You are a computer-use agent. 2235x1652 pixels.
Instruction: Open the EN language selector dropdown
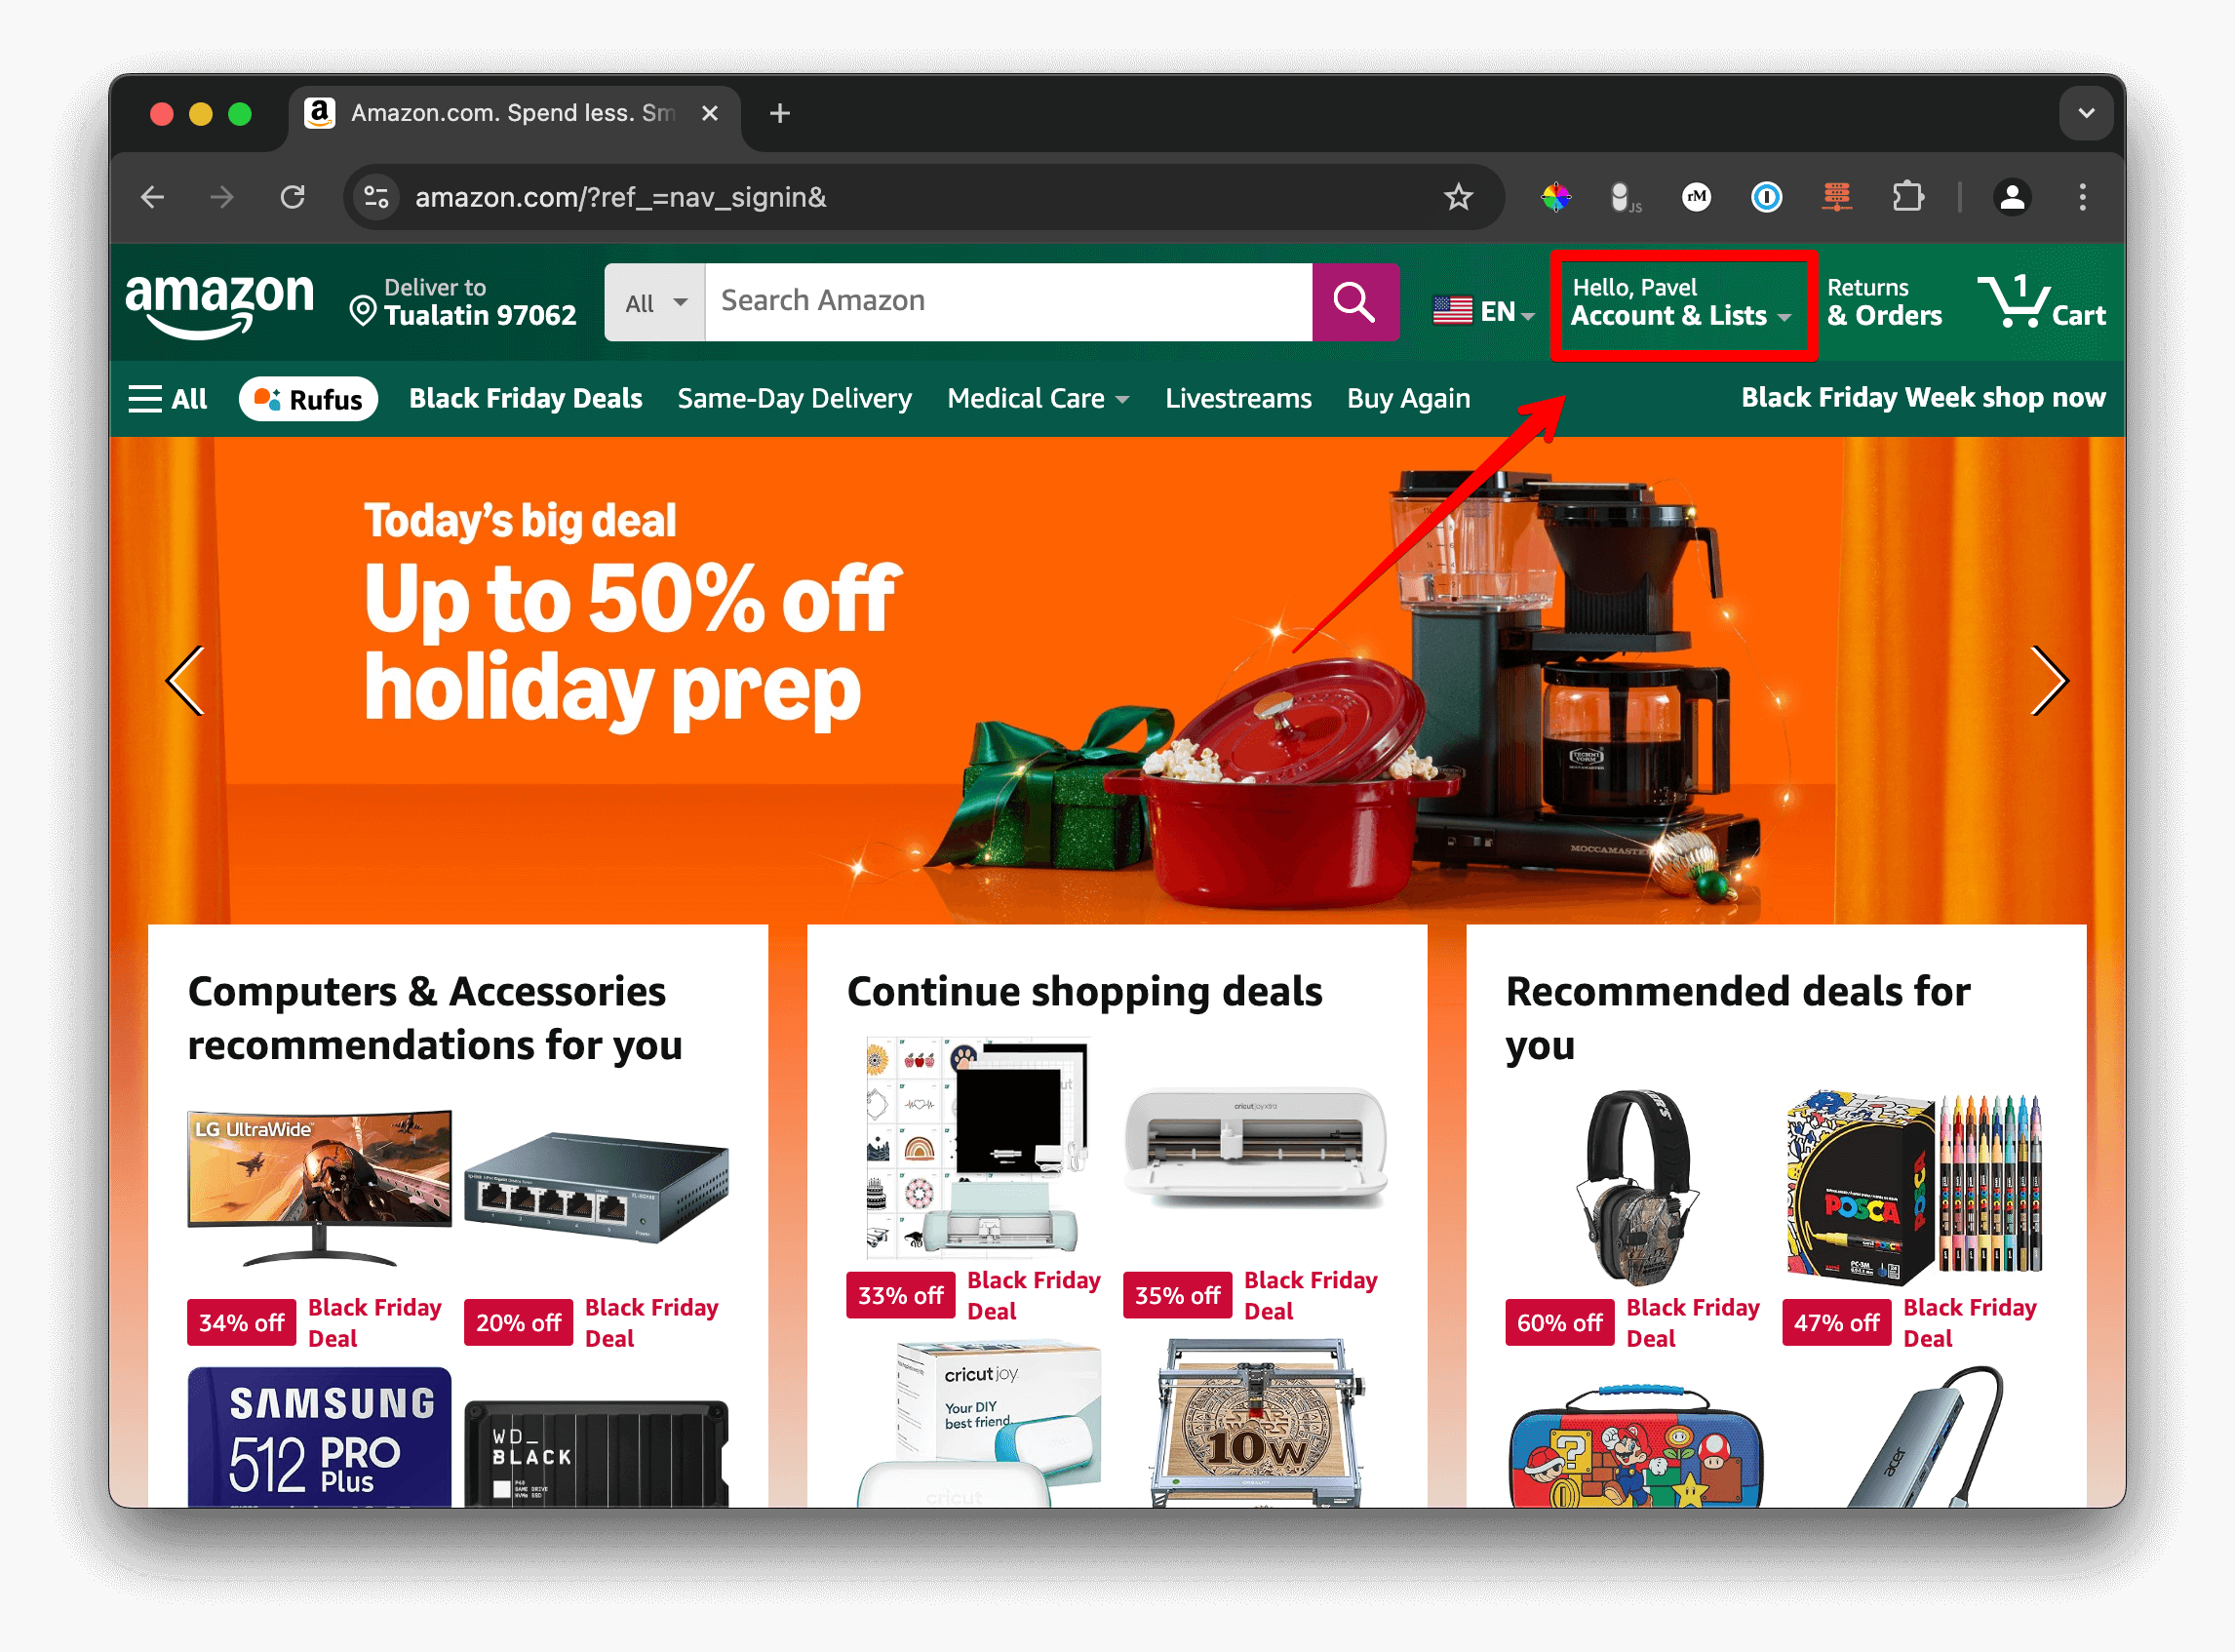[1483, 311]
